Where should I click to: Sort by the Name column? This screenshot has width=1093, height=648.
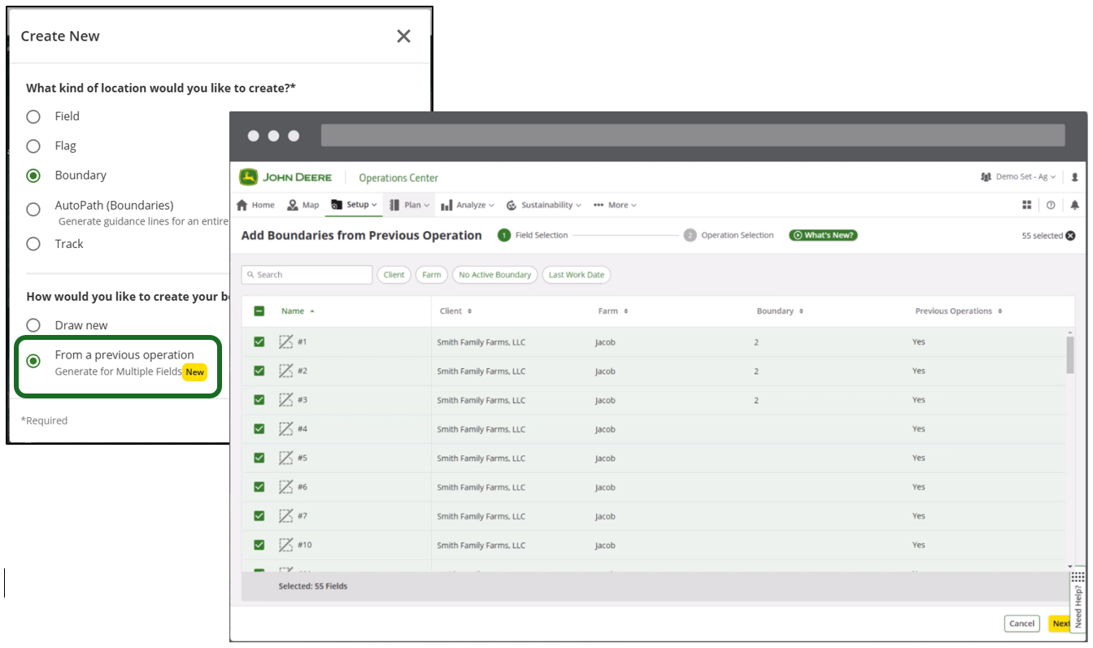point(298,311)
